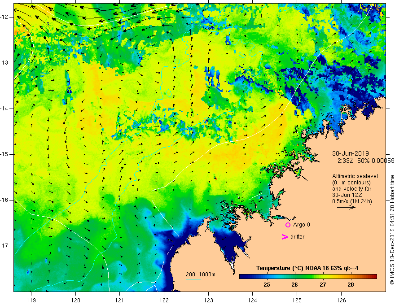Click the "200 1000m" depth contour label
Viewport: 395px width, 305px height.
pos(201,274)
